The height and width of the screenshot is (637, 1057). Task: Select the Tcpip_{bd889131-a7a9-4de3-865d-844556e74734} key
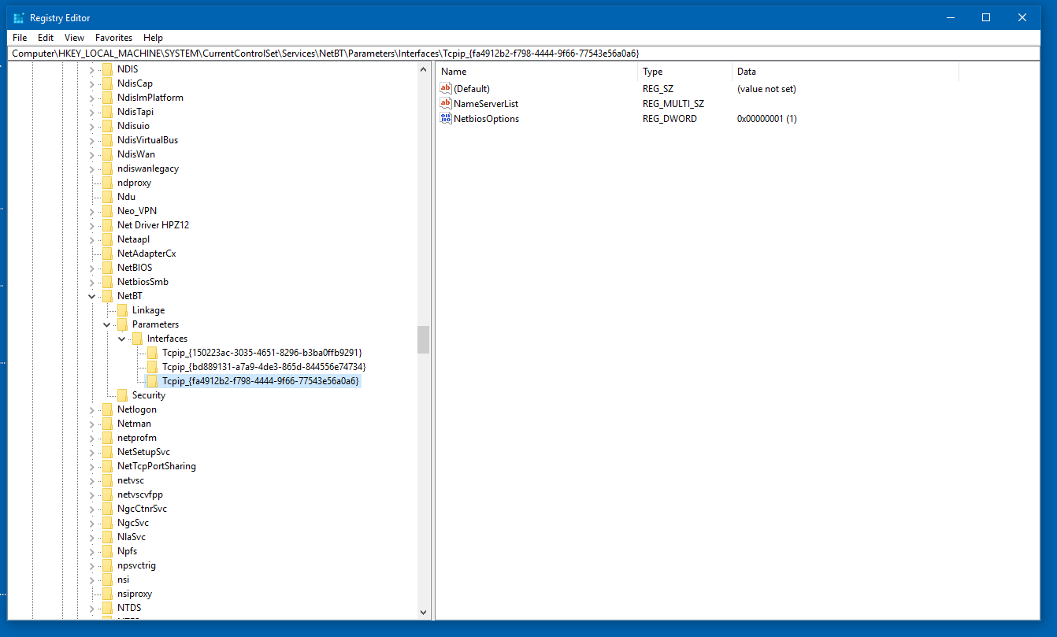(263, 367)
